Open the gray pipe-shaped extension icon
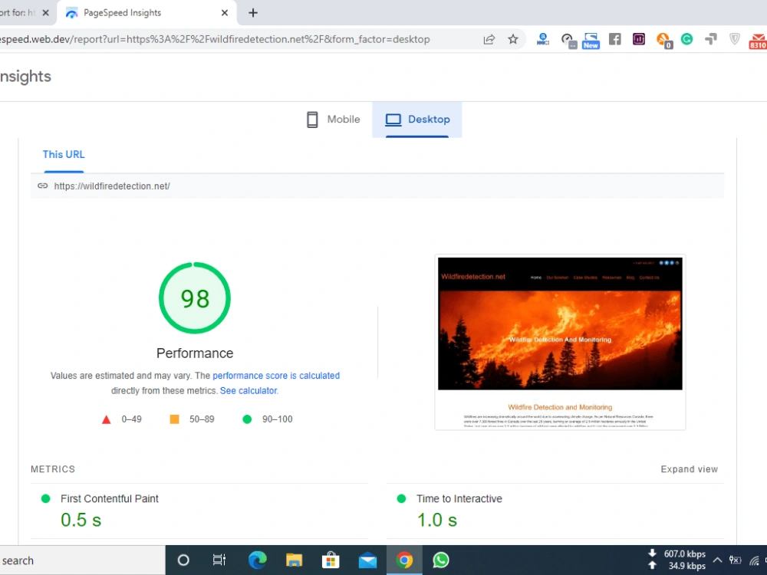The height and width of the screenshot is (575, 767). (711, 39)
